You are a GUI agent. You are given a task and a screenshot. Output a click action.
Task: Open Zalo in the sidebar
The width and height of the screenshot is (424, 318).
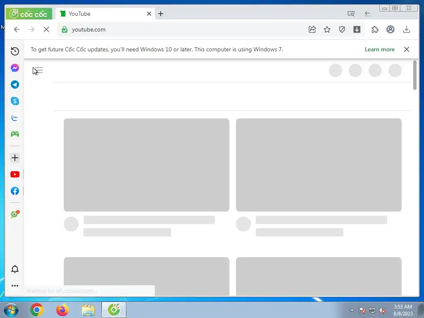[x=15, y=118]
